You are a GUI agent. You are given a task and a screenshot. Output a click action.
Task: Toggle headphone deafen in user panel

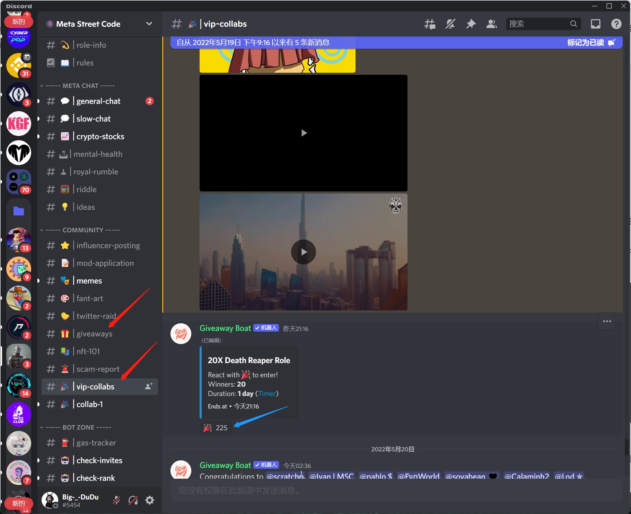(x=133, y=500)
